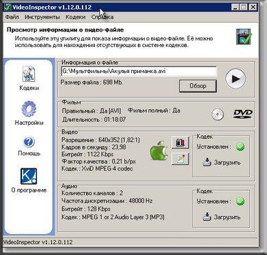Click the green apple icon
Image resolution: width=267 pixels, height=255 pixels.
[159, 151]
